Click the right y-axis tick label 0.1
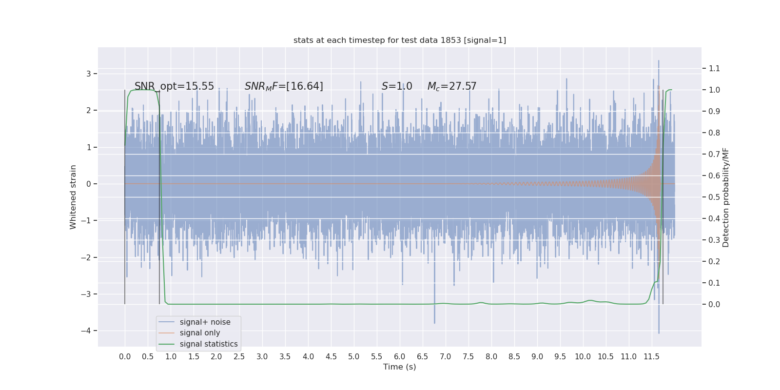The height and width of the screenshot is (390, 780). tap(714, 283)
